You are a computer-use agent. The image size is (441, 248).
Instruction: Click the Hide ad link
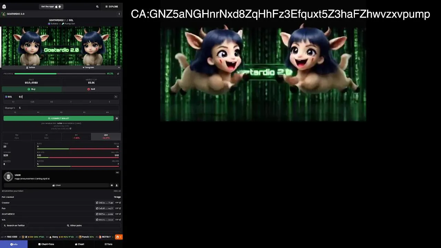pyautogui.click(x=117, y=191)
